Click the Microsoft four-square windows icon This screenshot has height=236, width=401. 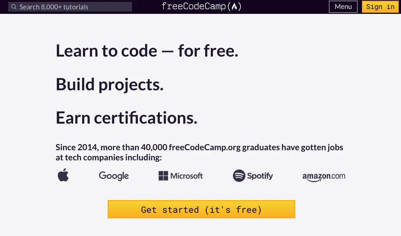coord(163,176)
